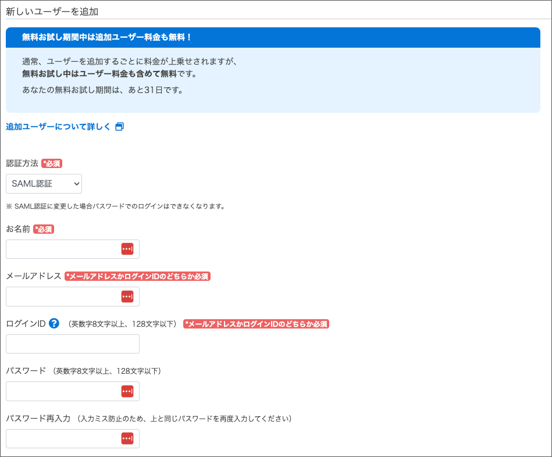
Task: Click the メールアドレス field label
Action: pyautogui.click(x=34, y=276)
